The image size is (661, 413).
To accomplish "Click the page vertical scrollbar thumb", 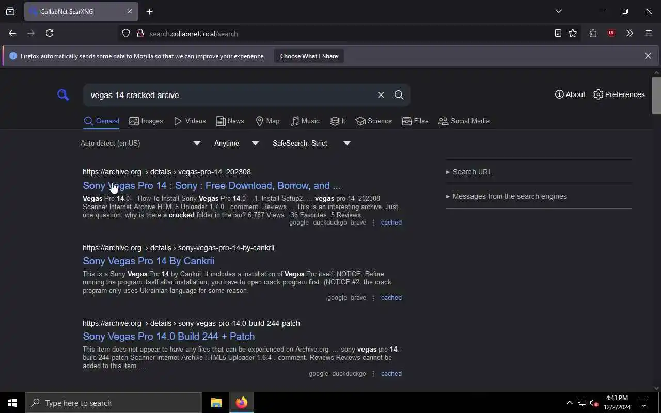I will pos(656,96).
